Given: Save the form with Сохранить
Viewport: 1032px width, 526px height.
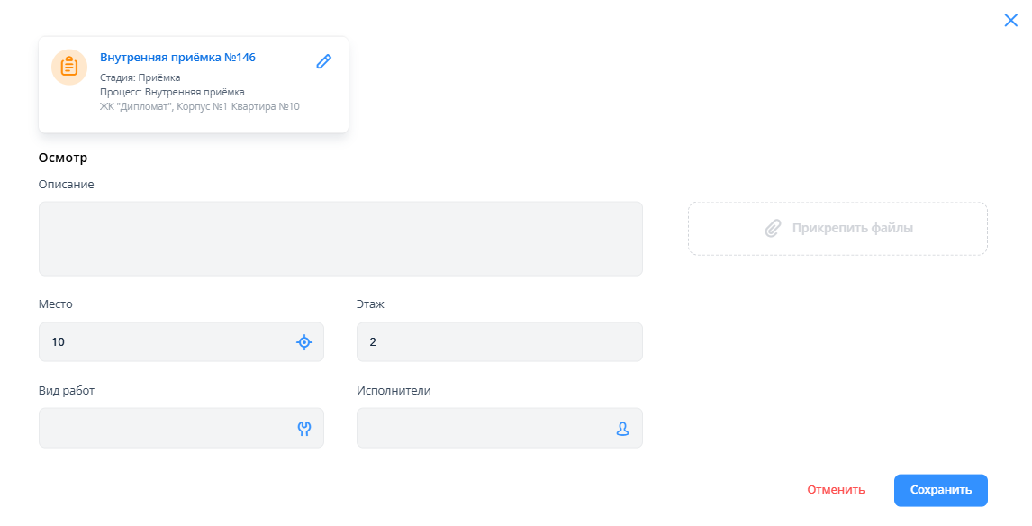Looking at the screenshot, I should pos(940,490).
